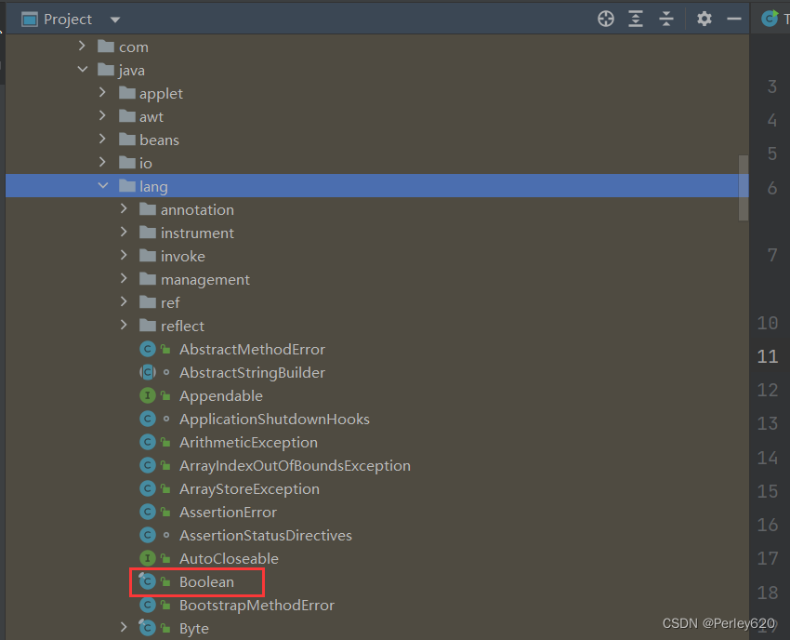Image resolution: width=790 pixels, height=640 pixels.
Task: Expand the io package
Action: (102, 162)
